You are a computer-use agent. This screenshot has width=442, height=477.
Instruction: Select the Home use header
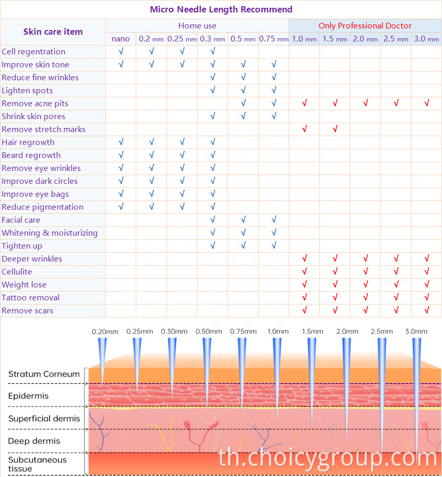pos(197,26)
